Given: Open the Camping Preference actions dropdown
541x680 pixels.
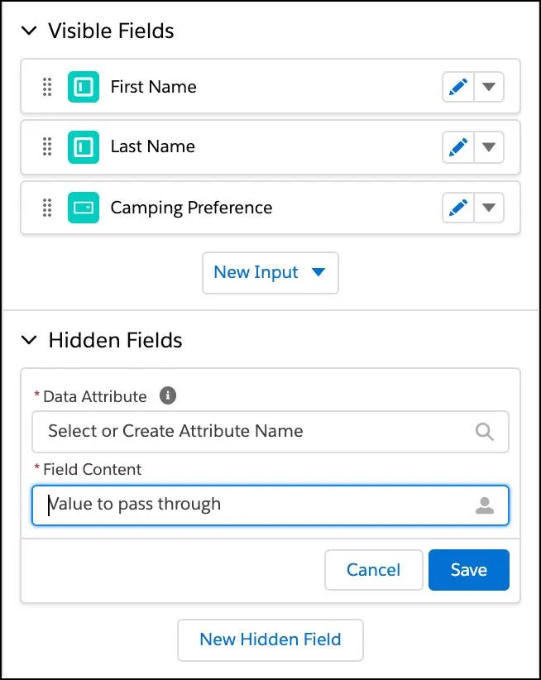Looking at the screenshot, I should click(489, 208).
